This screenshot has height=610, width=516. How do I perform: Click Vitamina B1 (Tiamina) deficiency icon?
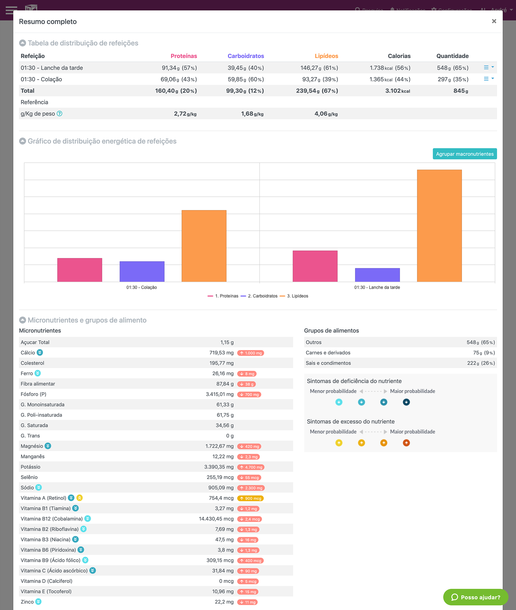(76, 508)
